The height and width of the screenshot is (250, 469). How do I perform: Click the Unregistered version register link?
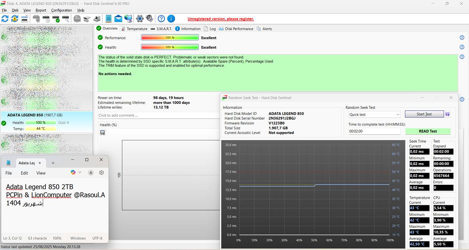(221, 19)
